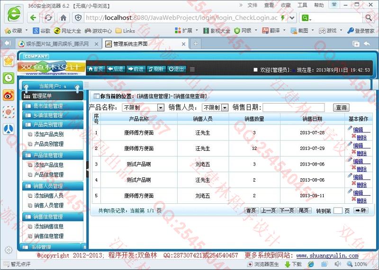The width and height of the screenshot is (379, 270).
Task: Click the 刷新 refresh button
Action: [155, 69]
